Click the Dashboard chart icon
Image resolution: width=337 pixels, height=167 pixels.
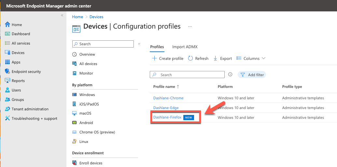coord(7,34)
